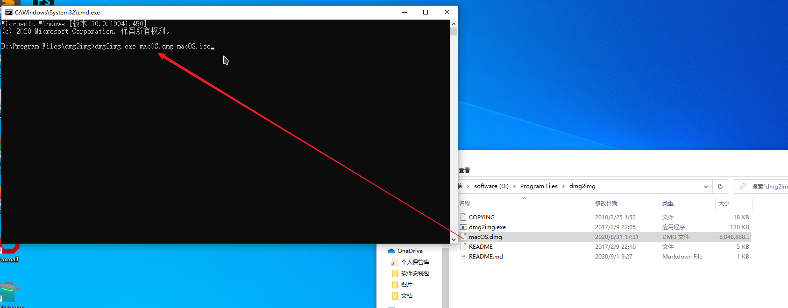Click the 个人保管库 vault icon
This screenshot has height=308, width=788.
click(395, 262)
